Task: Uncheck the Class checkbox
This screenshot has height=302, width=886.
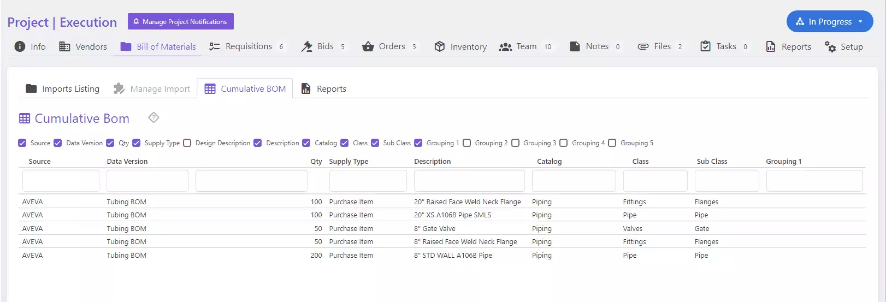Action: (x=345, y=143)
